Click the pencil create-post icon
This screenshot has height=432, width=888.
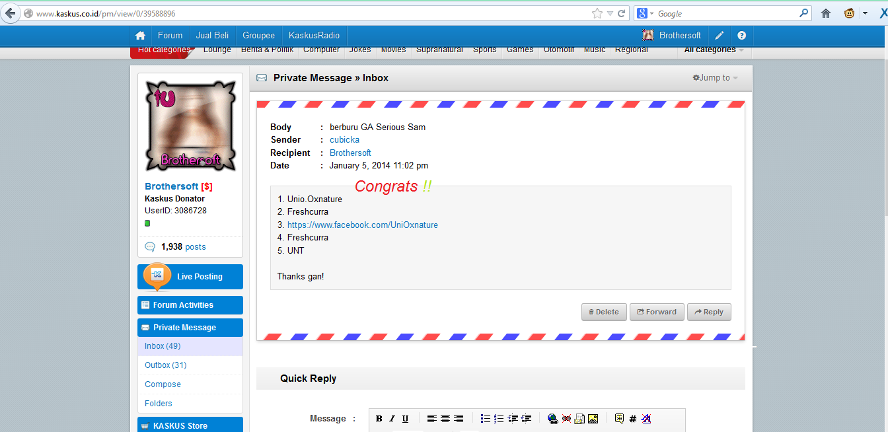pos(720,36)
